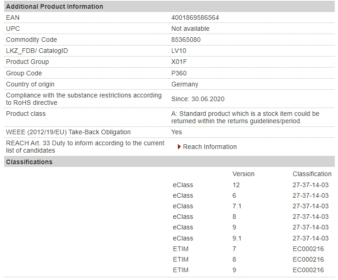Open the Reach Information link
The height and width of the screenshot is (280, 338).
(210, 147)
